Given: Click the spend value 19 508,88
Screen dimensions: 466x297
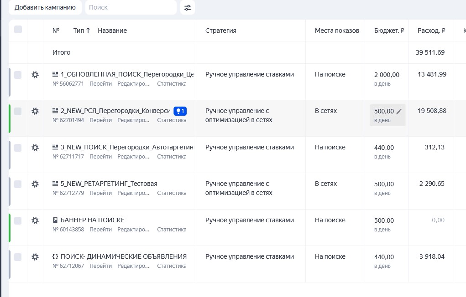Looking at the screenshot, I should (x=432, y=111).
